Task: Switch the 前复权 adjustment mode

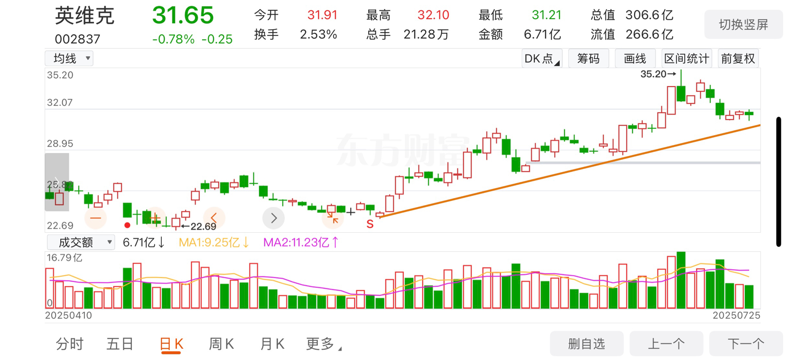Action: 738,59
